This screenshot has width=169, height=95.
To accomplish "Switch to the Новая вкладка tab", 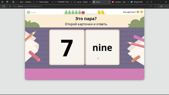I will pyautogui.click(x=45, y=2).
